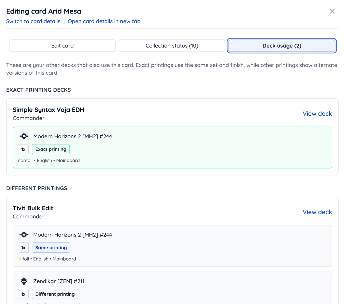Click MH2 set icon in Voja deck card

click(24, 136)
